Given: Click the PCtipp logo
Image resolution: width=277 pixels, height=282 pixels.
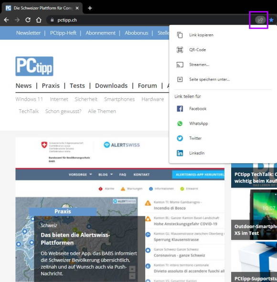Looking at the screenshot, I should tap(34, 66).
